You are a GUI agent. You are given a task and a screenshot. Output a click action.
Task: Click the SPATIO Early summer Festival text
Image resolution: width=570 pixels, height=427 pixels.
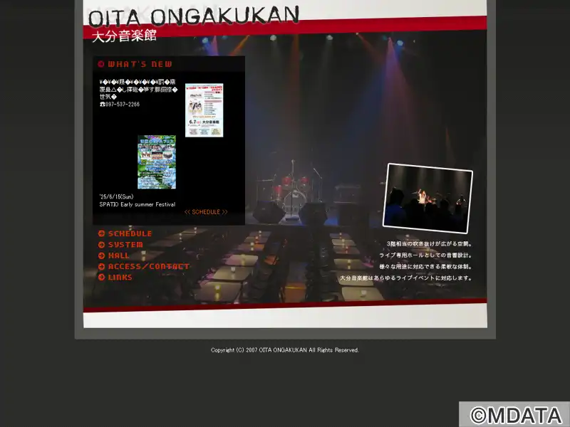pyautogui.click(x=138, y=204)
